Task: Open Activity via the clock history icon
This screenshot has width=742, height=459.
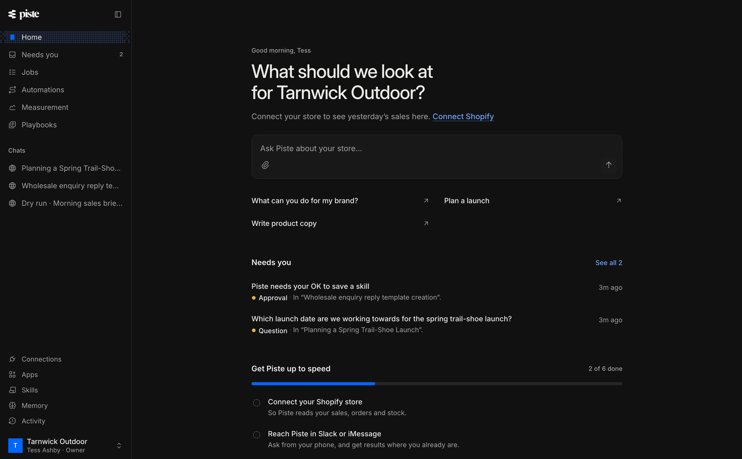Action: pos(12,421)
